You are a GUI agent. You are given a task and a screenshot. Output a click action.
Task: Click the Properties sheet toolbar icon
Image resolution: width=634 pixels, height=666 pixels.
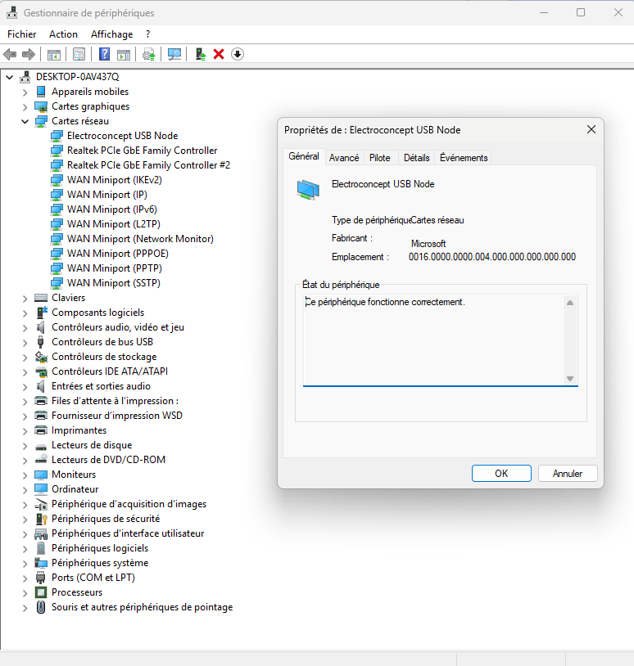point(79,54)
